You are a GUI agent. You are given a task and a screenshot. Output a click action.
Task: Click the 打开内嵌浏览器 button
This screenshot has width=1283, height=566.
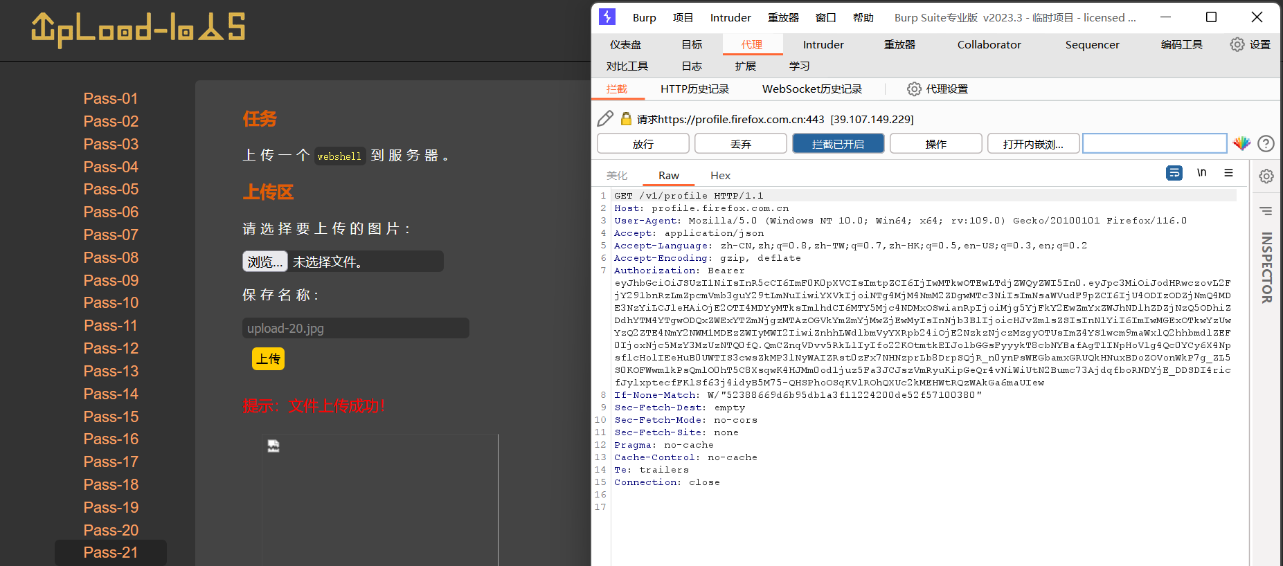point(1033,143)
